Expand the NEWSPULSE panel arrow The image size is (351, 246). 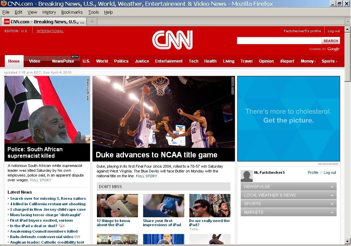(x=332, y=187)
